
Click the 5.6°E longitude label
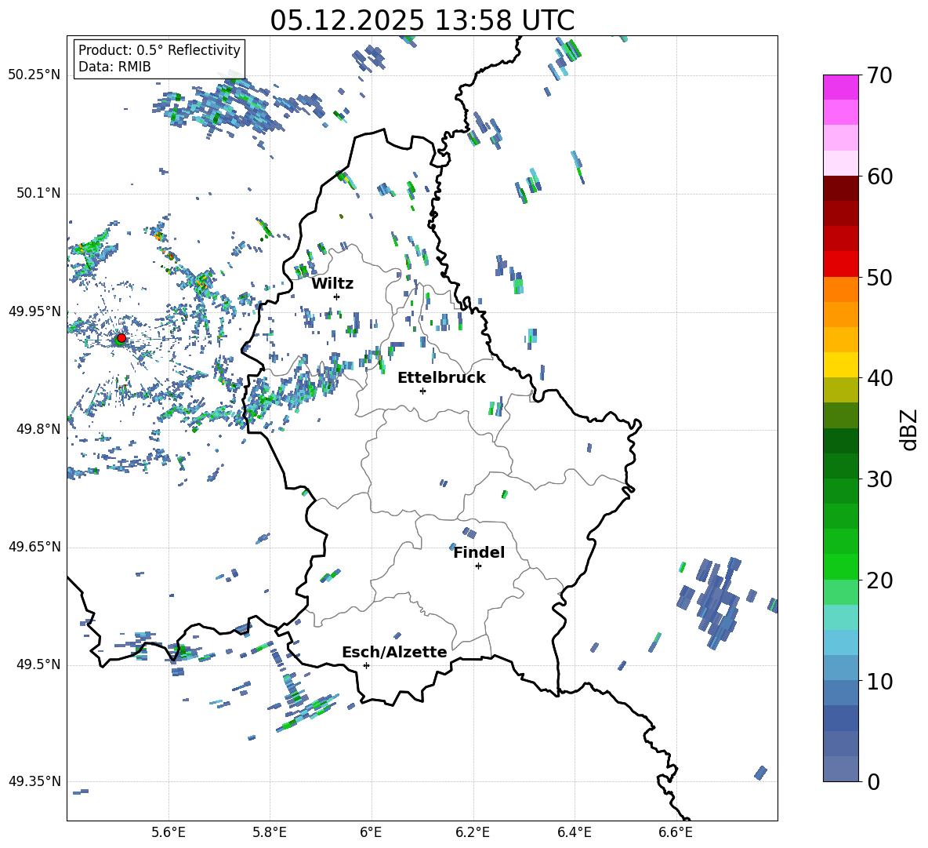169,832
